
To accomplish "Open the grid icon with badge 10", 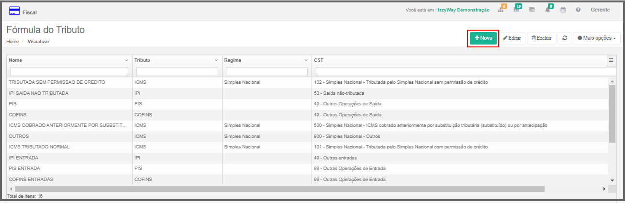I will pyautogui.click(x=517, y=10).
